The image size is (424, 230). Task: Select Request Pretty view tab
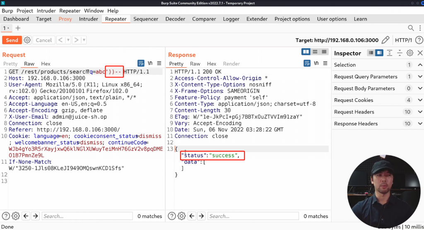click(x=10, y=64)
